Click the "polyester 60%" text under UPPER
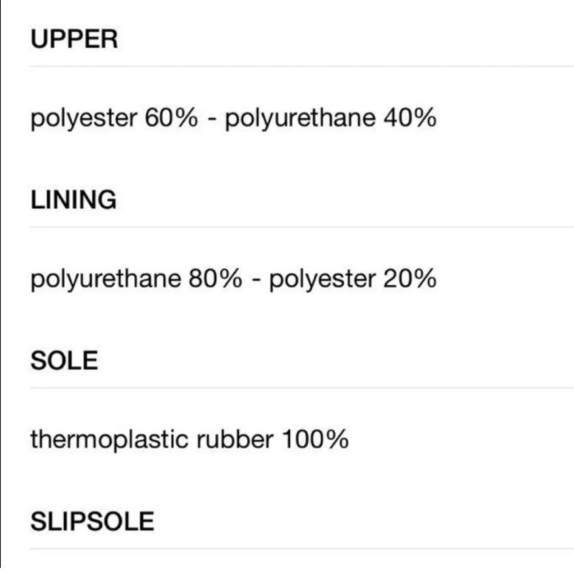 click(x=115, y=119)
